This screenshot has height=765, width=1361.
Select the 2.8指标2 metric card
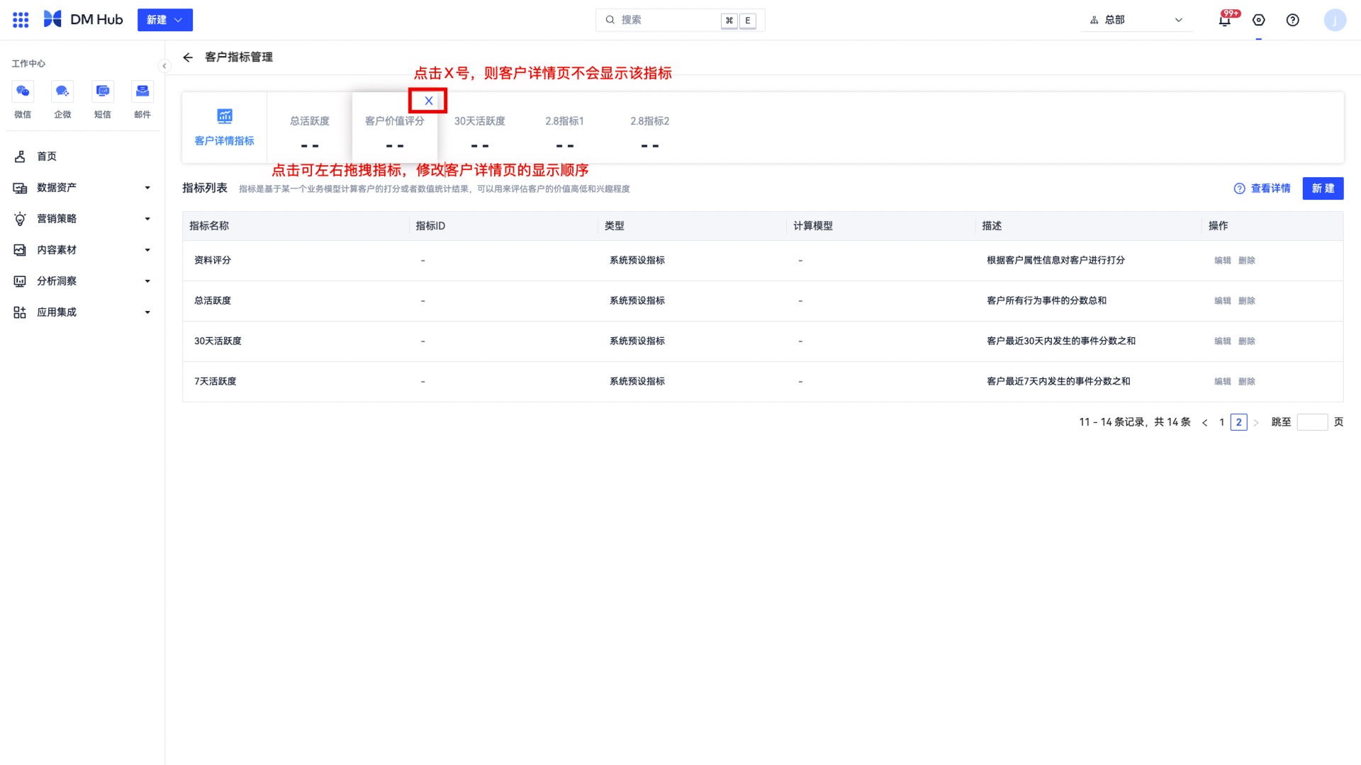tap(650, 128)
